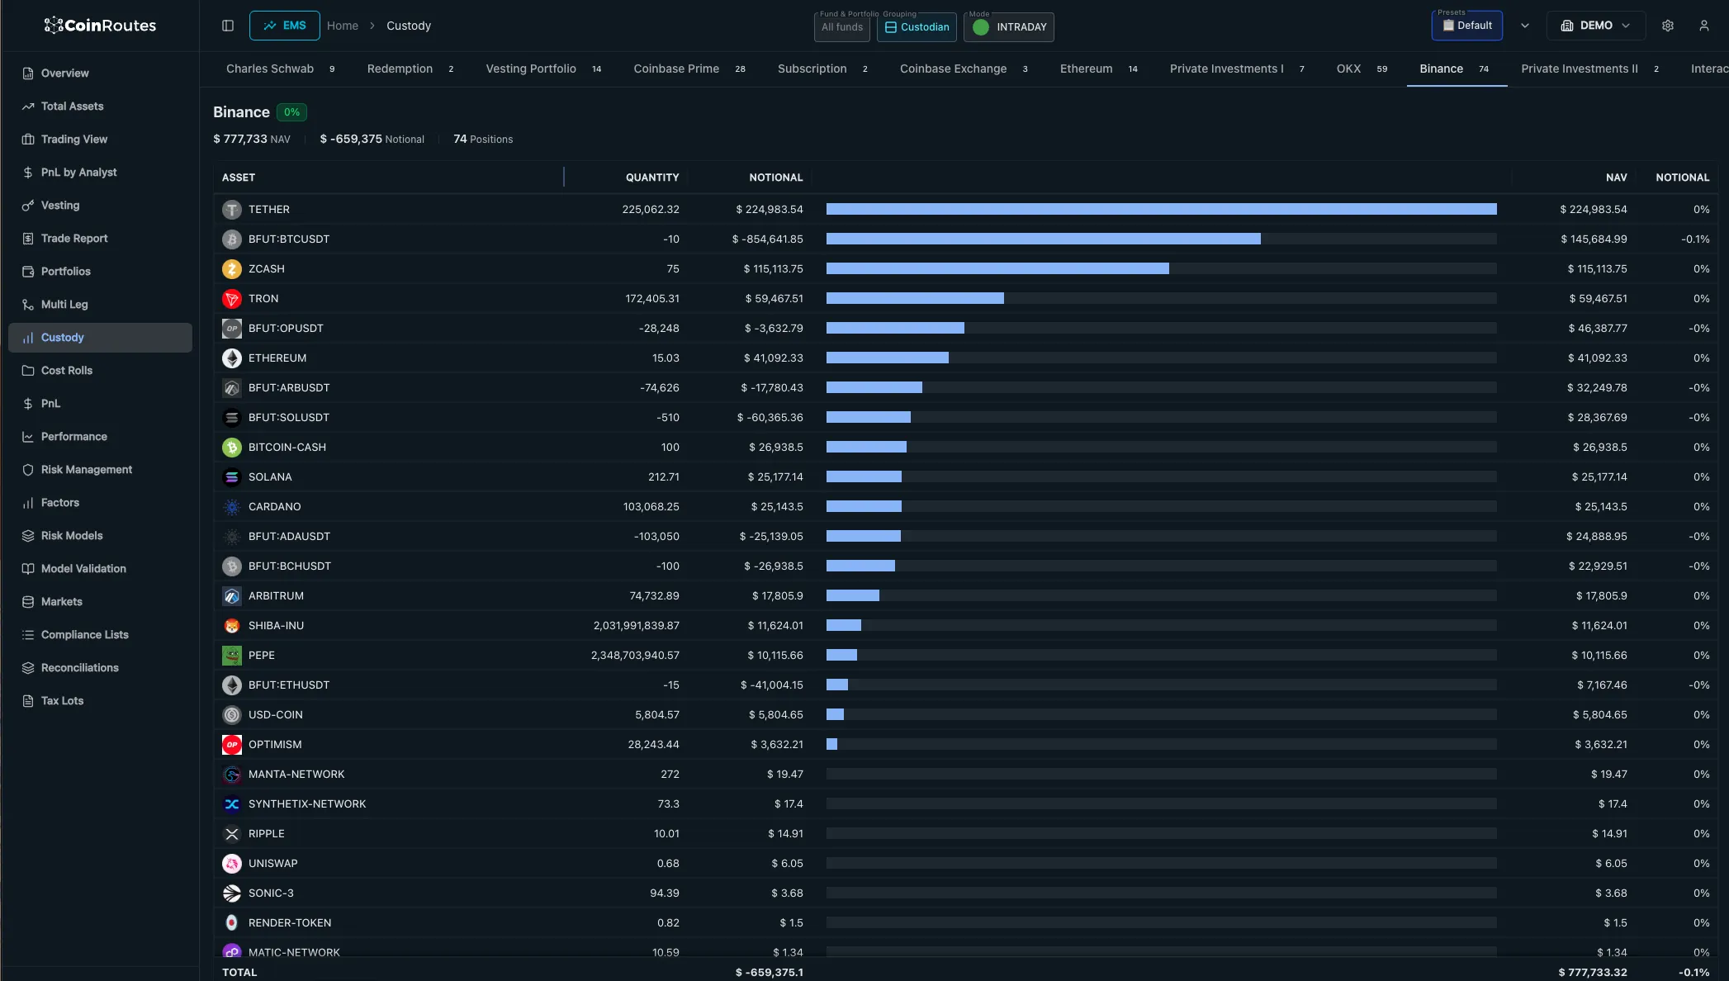The height and width of the screenshot is (981, 1729).
Task: Click the Bitcoin-Cash coin icon
Action: pyautogui.click(x=232, y=448)
